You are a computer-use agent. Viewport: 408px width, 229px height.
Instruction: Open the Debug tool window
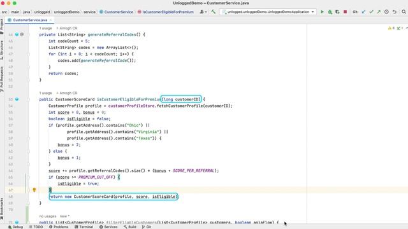(x=15, y=226)
